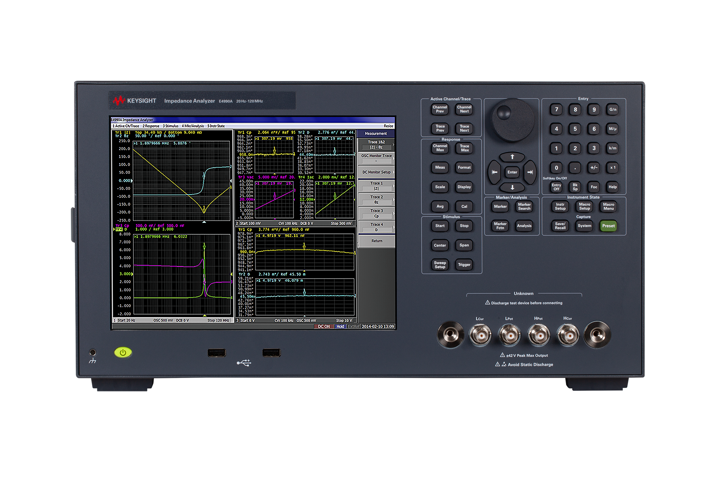Open the 2 Response menu
The width and height of the screenshot is (726, 484).
pyautogui.click(x=151, y=126)
